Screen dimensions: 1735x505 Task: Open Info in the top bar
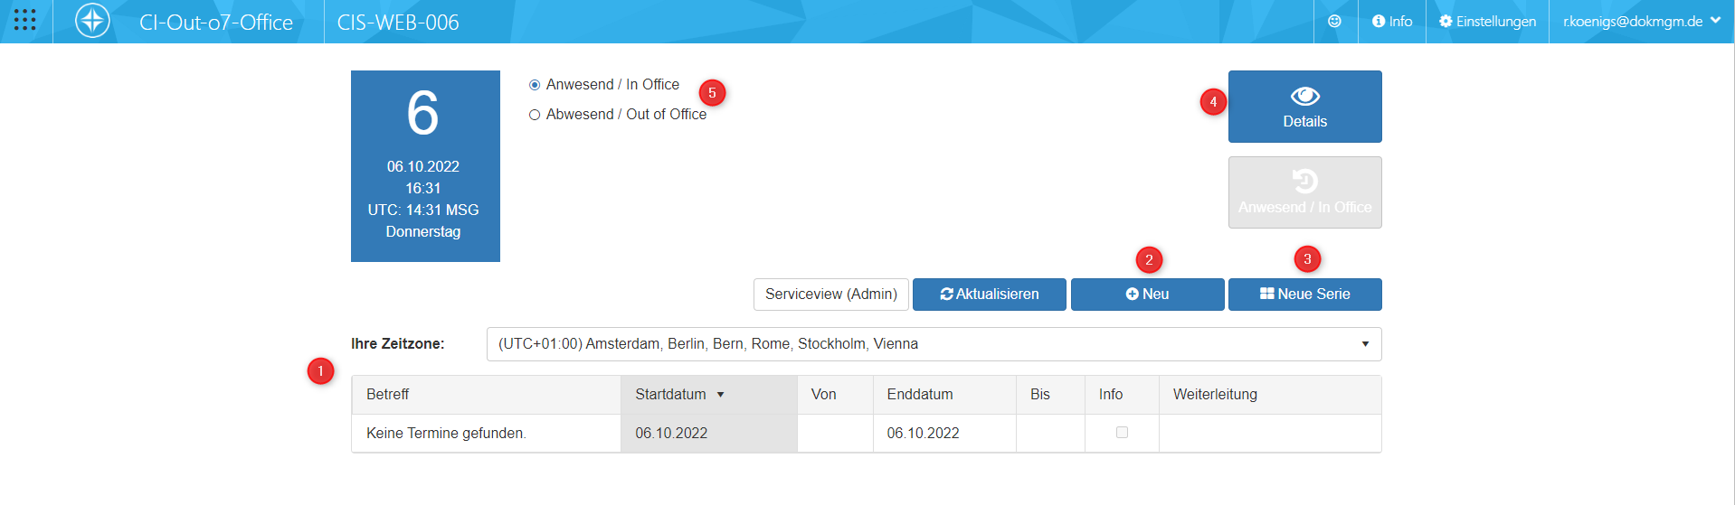1392,21
